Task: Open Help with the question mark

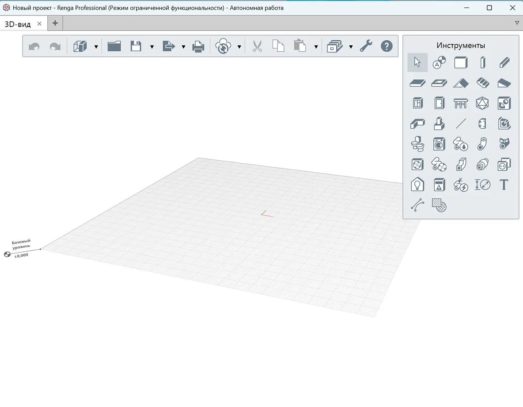Action: click(387, 47)
